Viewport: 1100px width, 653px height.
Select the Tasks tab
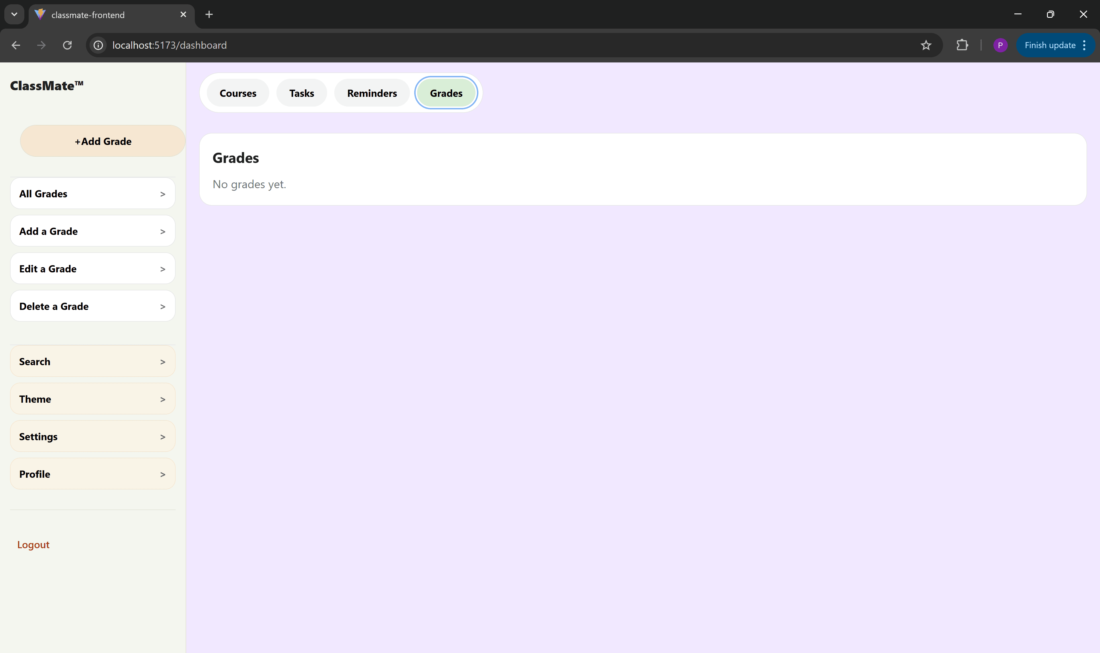pyautogui.click(x=301, y=93)
